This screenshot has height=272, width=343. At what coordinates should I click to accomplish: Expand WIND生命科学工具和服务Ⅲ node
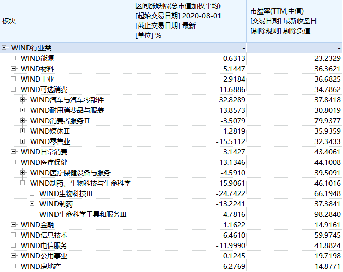click(x=32, y=214)
